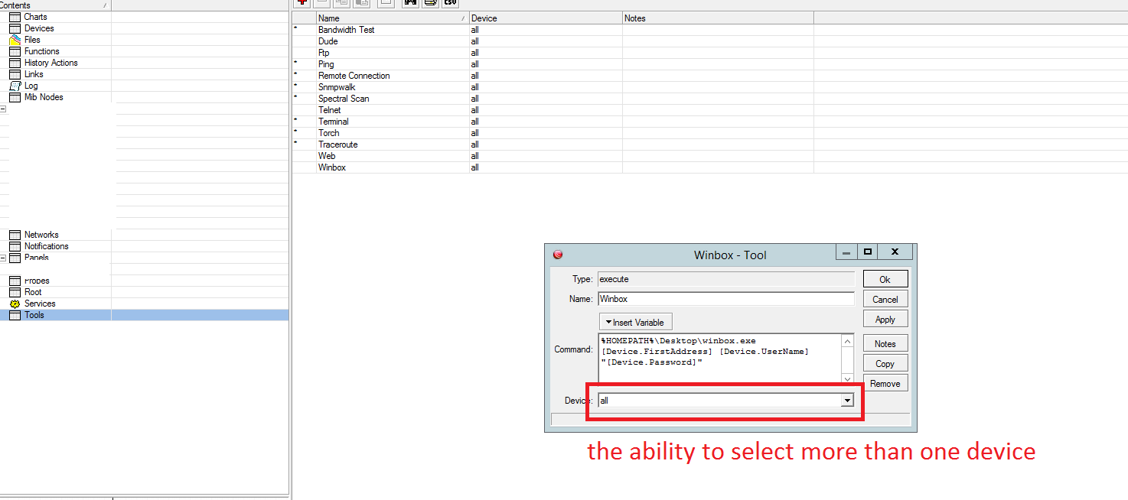Image resolution: width=1128 pixels, height=500 pixels.
Task: Select the Links item in Contents
Action: point(34,74)
